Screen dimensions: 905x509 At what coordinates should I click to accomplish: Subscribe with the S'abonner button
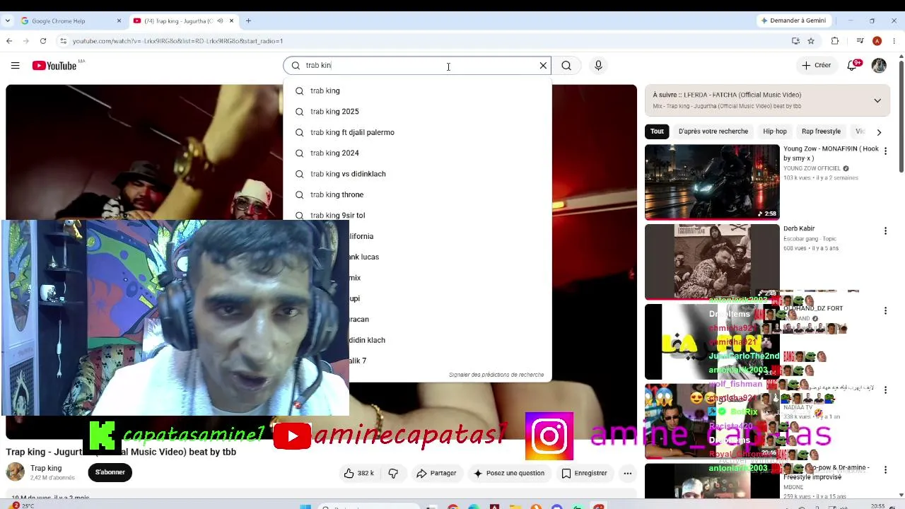[x=110, y=472]
